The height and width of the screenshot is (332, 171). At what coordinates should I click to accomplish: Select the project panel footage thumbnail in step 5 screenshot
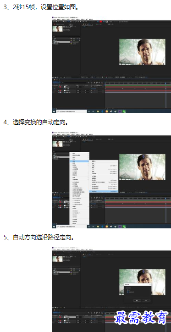[58, 259]
